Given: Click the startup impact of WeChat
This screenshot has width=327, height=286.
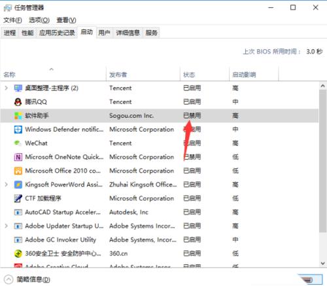Looking at the screenshot, I should pos(235,143).
